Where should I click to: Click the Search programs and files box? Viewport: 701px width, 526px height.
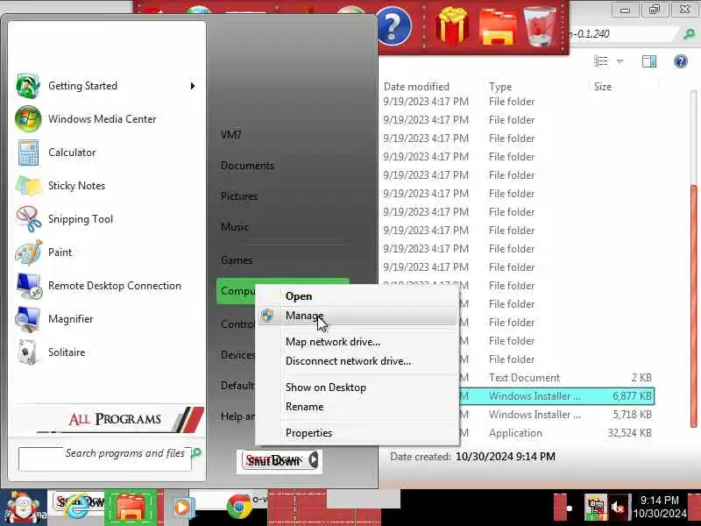click(x=104, y=458)
